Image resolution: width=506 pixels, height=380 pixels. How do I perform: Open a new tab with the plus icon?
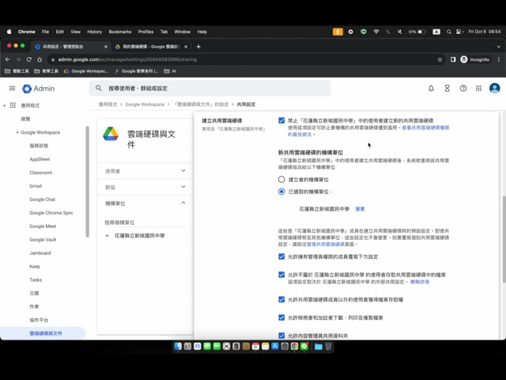[x=198, y=47]
